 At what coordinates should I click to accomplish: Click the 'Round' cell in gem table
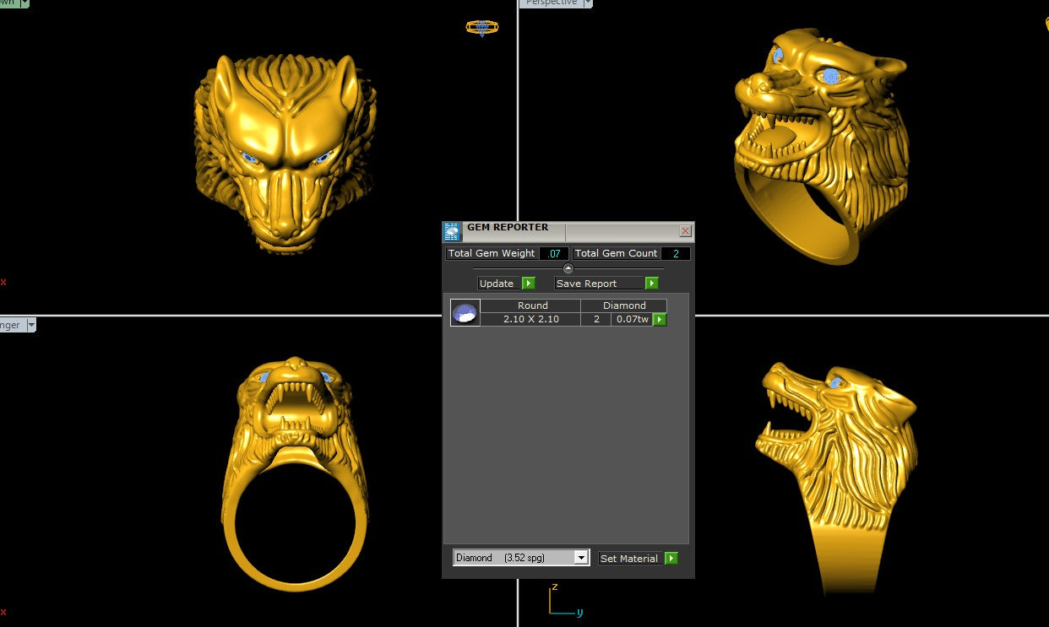pos(530,305)
